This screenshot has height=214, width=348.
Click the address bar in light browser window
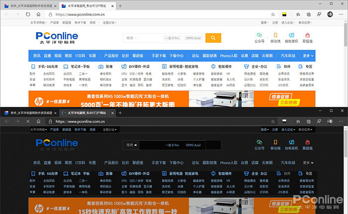[x=149, y=14]
